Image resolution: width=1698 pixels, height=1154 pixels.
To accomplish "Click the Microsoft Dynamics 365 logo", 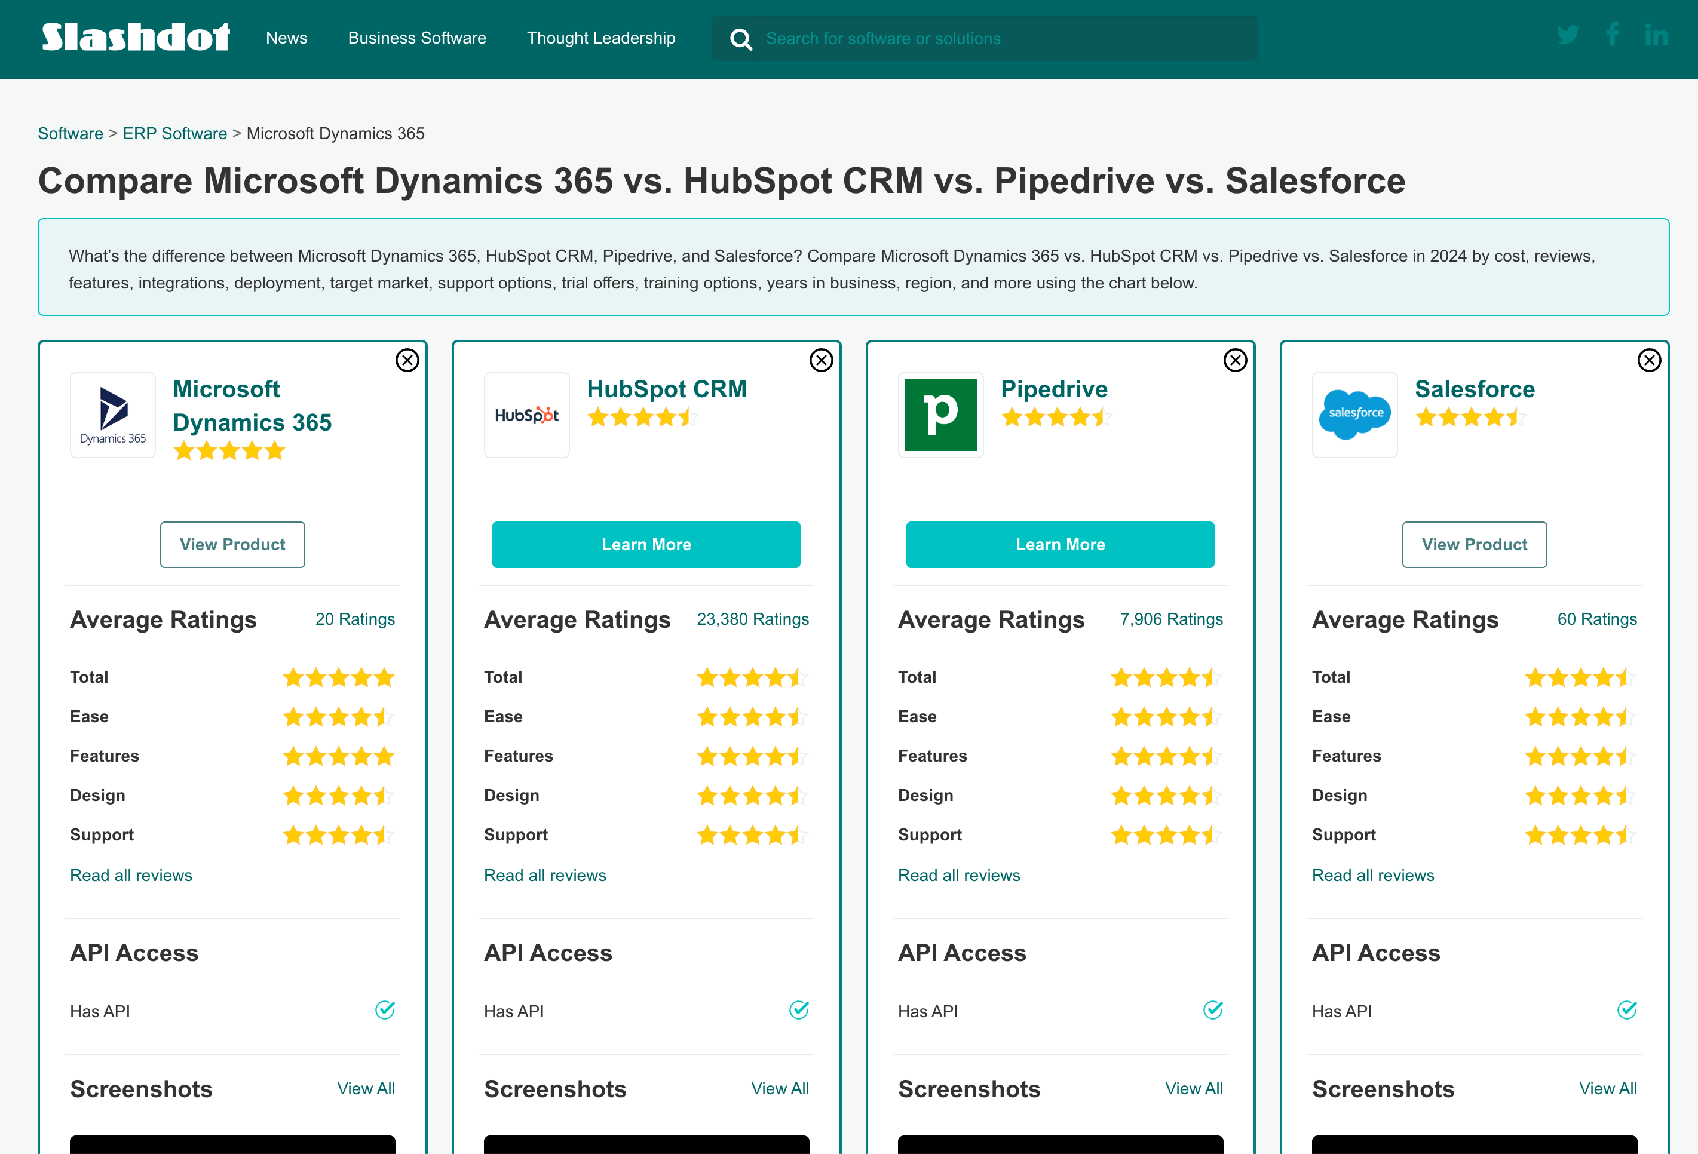I will pos(112,415).
